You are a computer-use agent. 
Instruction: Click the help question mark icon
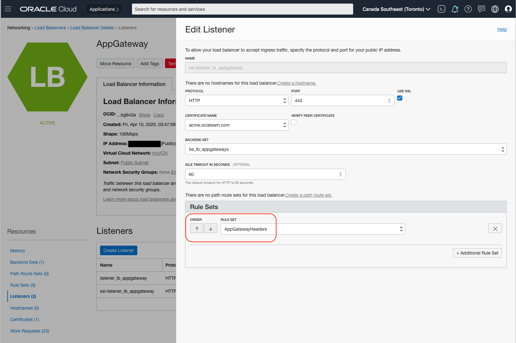pyautogui.click(x=468, y=9)
